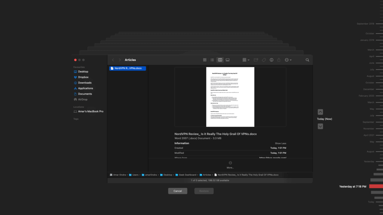Screen dimensions: 383x215
Task: Select the NordVPN R...VPNs.docx file
Action: coord(128,68)
